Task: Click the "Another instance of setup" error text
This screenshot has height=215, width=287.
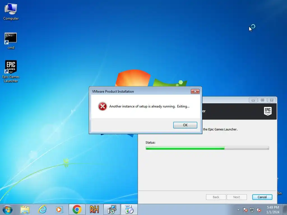Action: tap(149, 106)
